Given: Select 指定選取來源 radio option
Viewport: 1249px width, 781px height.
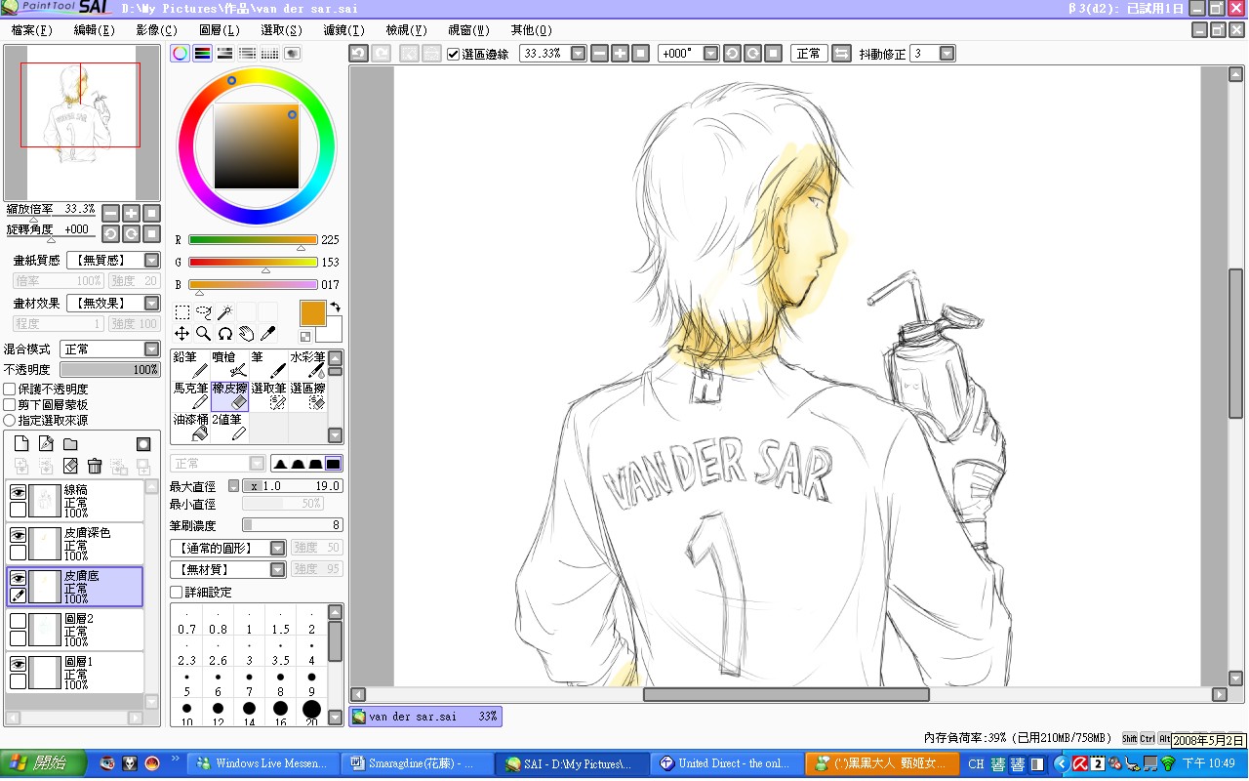Looking at the screenshot, I should (10, 421).
